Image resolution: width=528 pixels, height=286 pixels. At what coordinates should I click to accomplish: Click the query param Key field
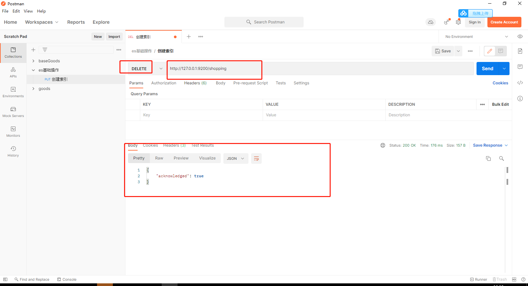[x=201, y=115]
